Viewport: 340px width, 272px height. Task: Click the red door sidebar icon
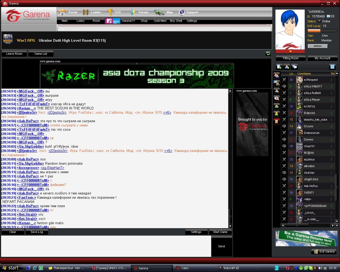(x=277, y=121)
